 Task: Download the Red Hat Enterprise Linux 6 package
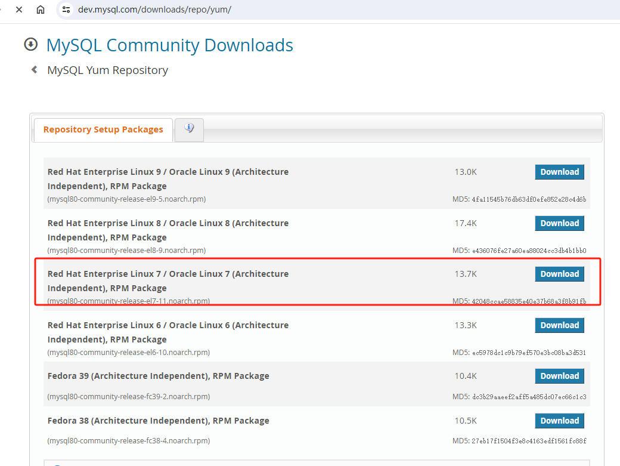coord(559,325)
